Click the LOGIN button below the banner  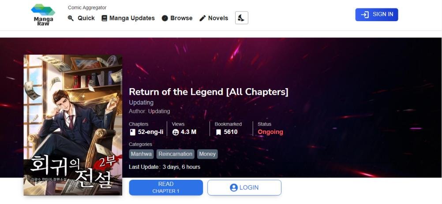pyautogui.click(x=244, y=187)
